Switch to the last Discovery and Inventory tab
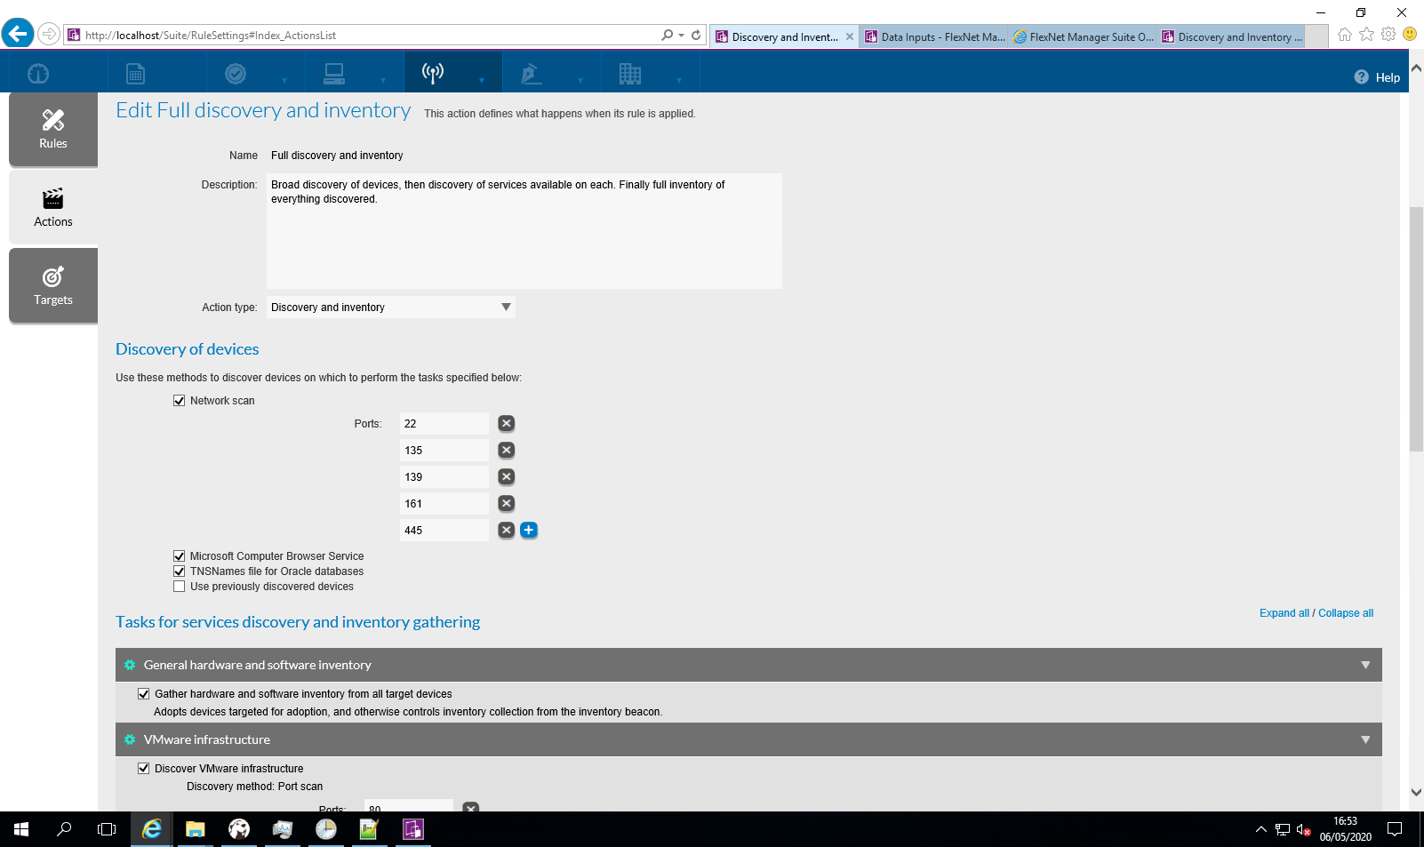1424x847 pixels. (1231, 36)
